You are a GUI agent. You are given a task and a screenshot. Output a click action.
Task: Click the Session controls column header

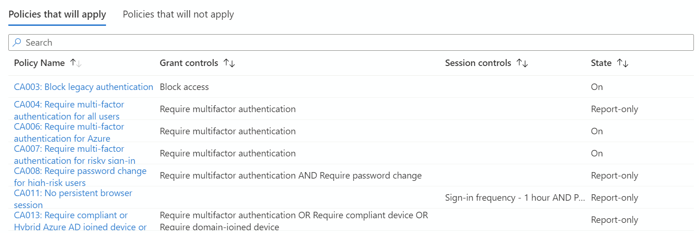pos(478,63)
